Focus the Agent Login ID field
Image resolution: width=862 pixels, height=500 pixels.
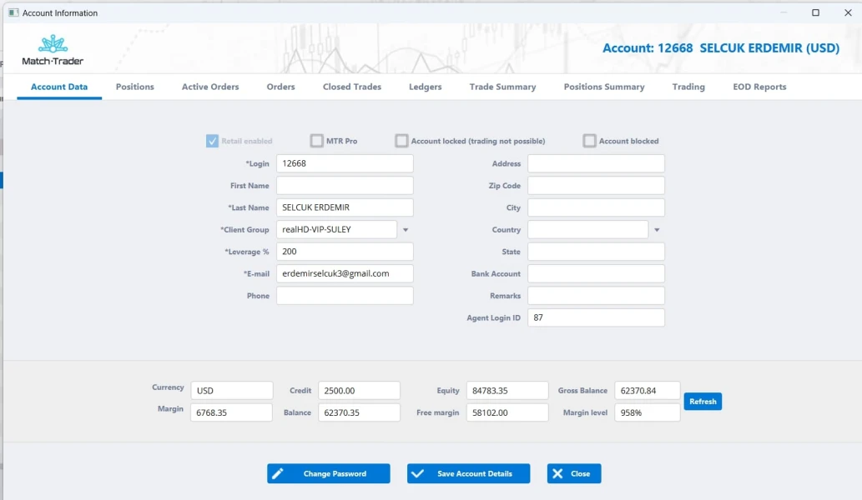coord(596,317)
